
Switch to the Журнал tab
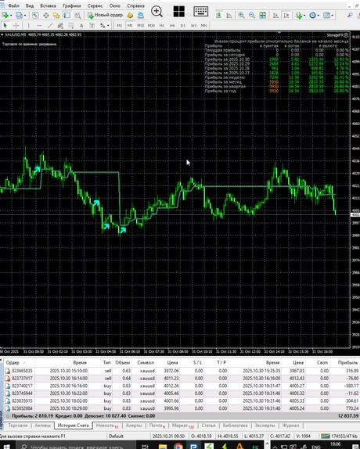(290, 426)
